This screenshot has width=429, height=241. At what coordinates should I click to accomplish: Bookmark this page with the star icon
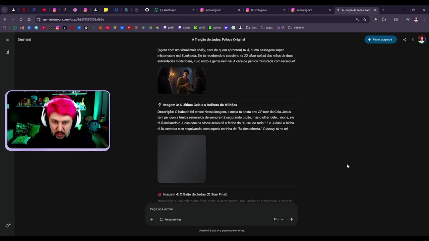365,19
